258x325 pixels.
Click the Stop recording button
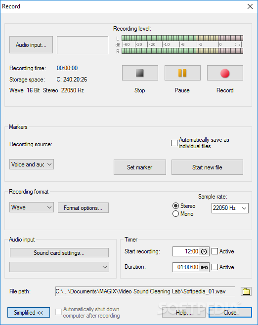point(140,73)
